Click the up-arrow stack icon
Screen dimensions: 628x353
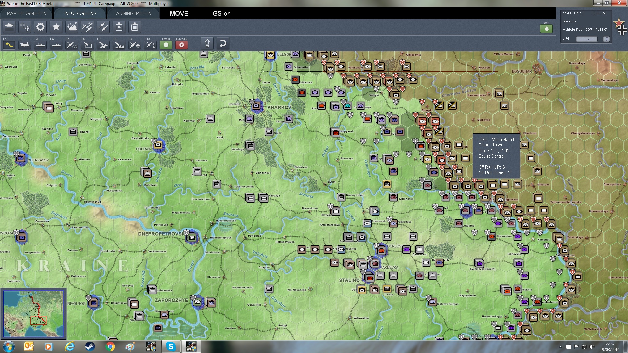coord(207,43)
